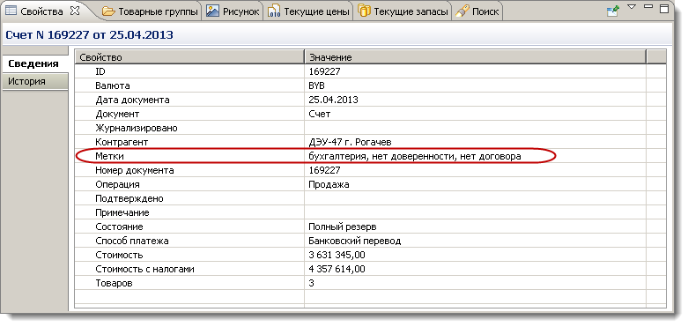Screen dimensions: 688x327
Task: Click the picture icon of Рисунок
Action: (x=213, y=11)
